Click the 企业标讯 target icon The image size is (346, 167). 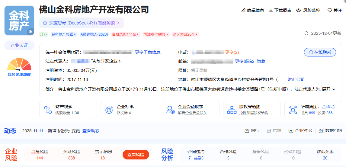[109, 110]
